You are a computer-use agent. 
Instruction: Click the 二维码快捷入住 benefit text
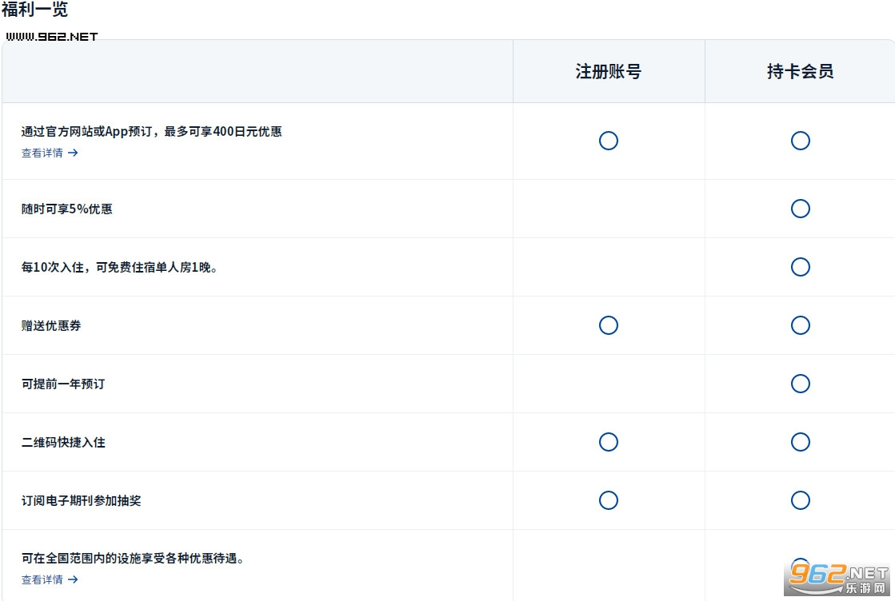[63, 443]
